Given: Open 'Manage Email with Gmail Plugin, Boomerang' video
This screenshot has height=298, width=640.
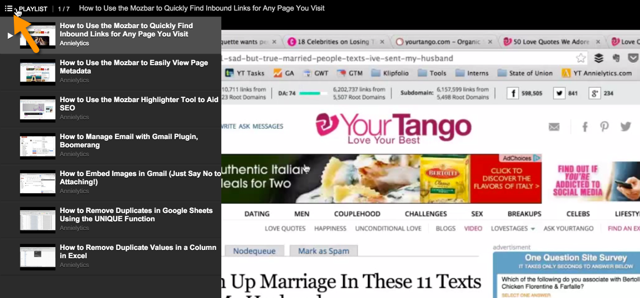Looking at the screenshot, I should coord(110,146).
